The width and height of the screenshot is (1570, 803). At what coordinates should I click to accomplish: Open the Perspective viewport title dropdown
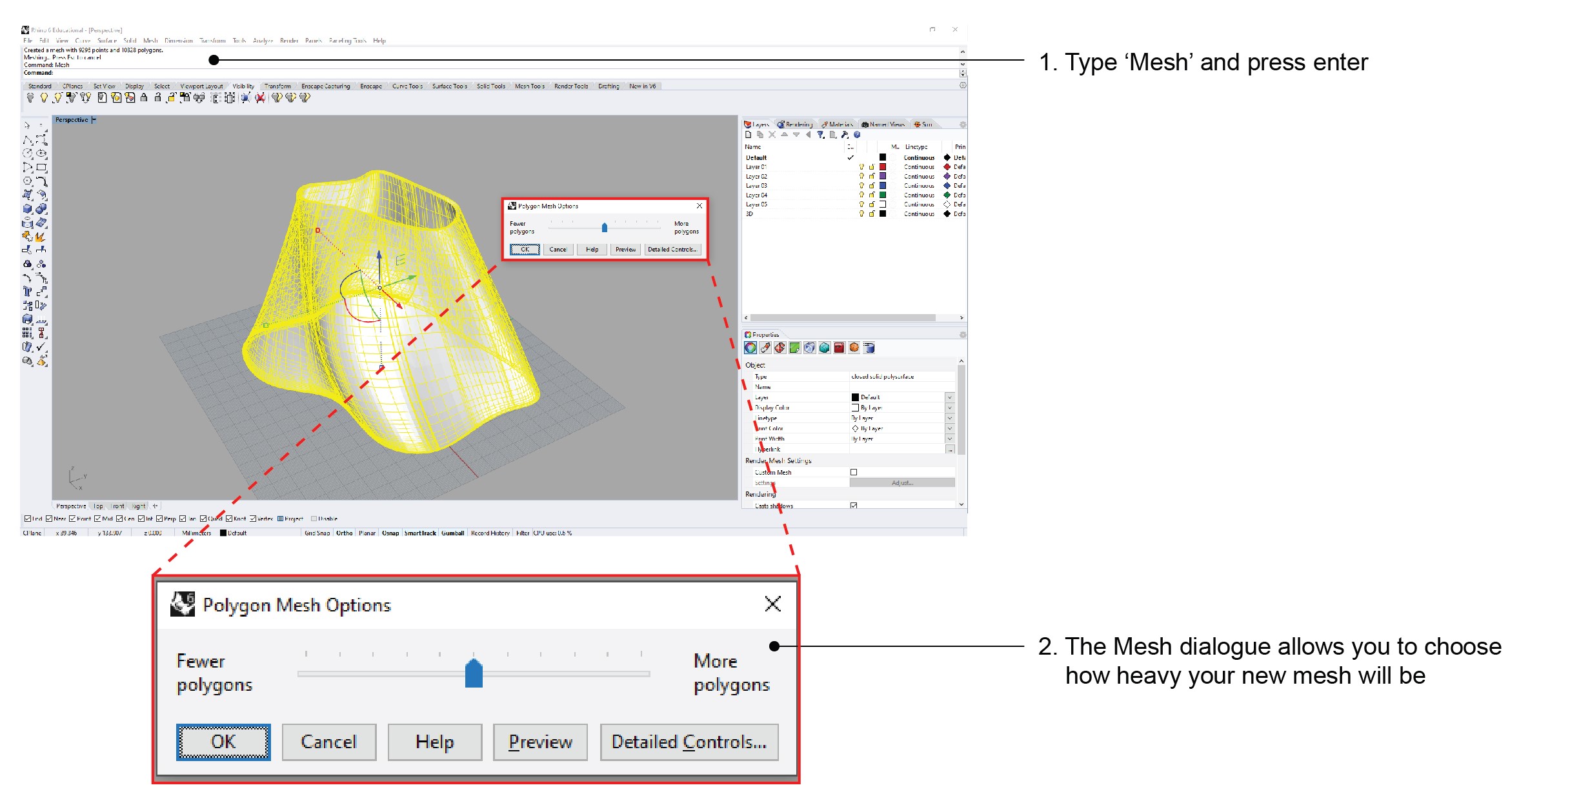(x=94, y=120)
